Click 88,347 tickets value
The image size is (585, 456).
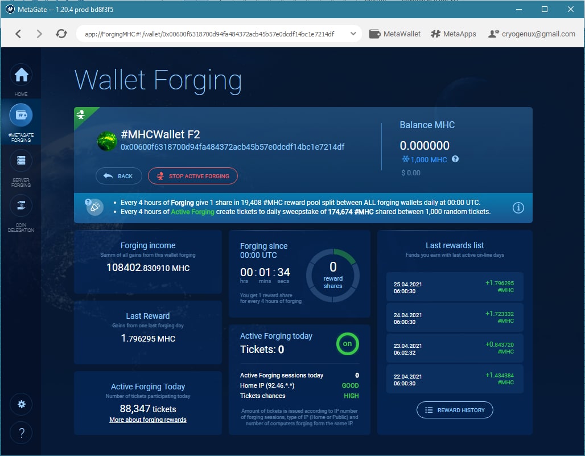point(148,409)
